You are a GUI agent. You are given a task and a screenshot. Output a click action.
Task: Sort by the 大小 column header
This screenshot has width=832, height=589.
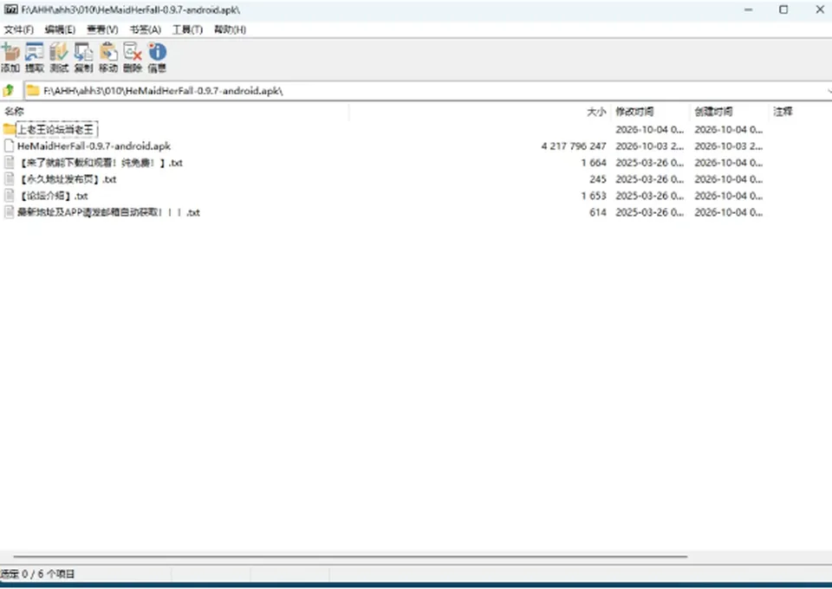[x=596, y=112]
